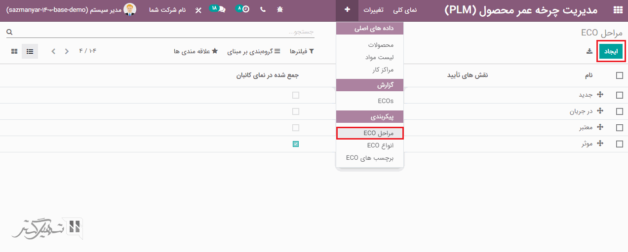Click the ایجاد create button
This screenshot has width=628, height=252.
pyautogui.click(x=611, y=51)
